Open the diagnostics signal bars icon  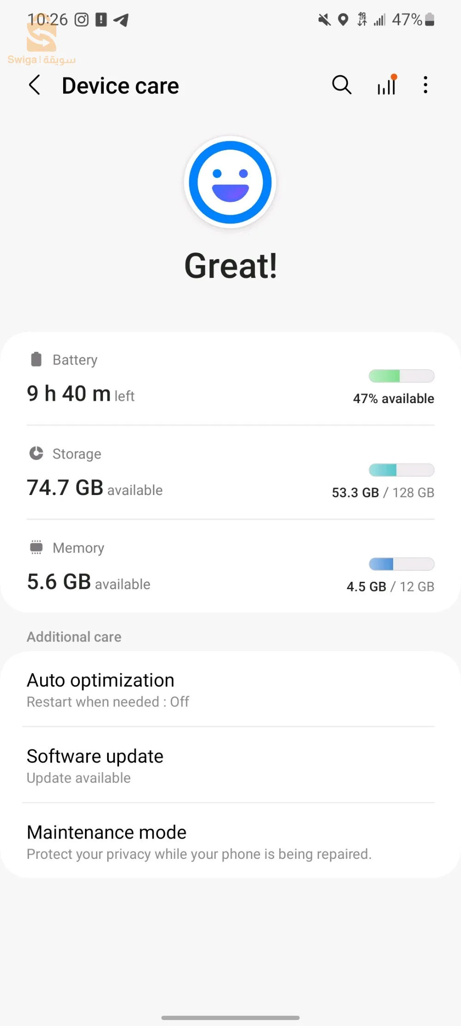point(387,85)
